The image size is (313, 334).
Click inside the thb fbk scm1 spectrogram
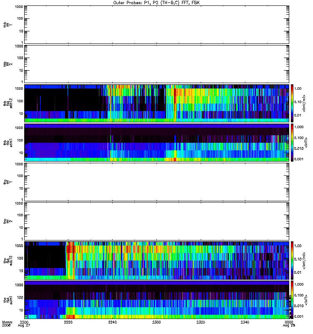point(156,142)
